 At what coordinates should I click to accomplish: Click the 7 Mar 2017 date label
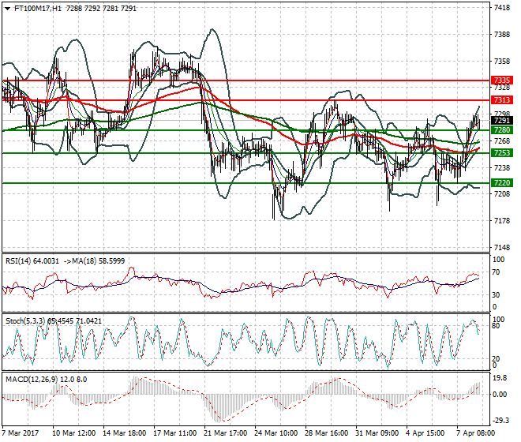21,433
